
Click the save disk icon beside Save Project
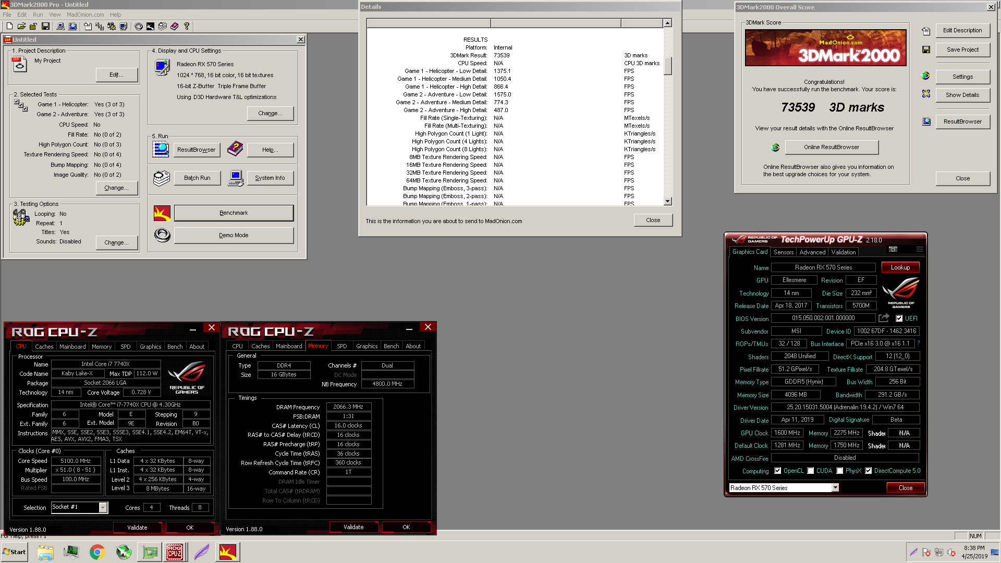coord(926,50)
